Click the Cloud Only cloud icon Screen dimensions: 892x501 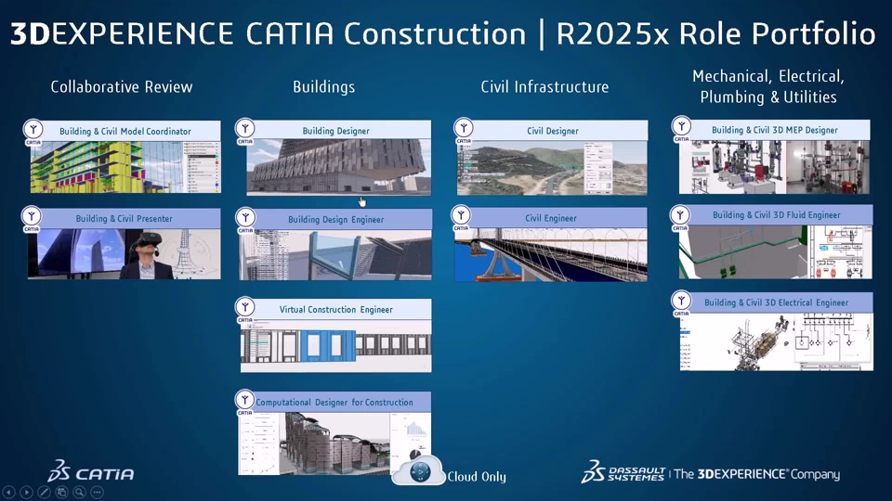point(419,470)
